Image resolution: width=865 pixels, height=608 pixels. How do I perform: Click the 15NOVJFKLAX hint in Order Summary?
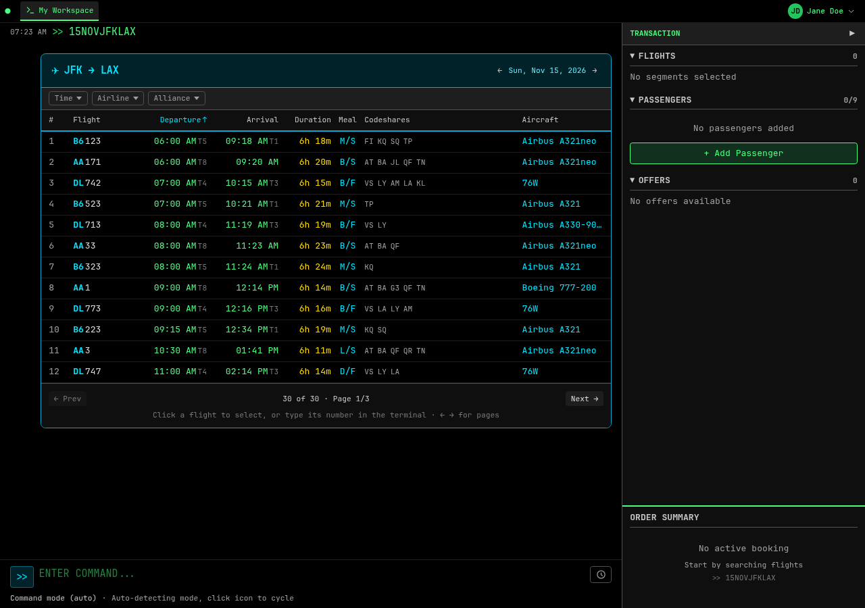click(743, 578)
